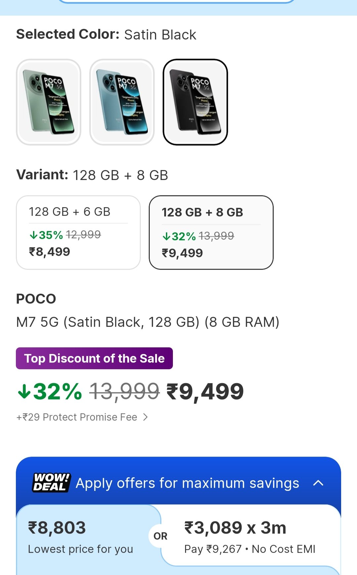The image size is (357, 575).
Task: Select the Satin Black color thumbnail
Action: click(195, 102)
